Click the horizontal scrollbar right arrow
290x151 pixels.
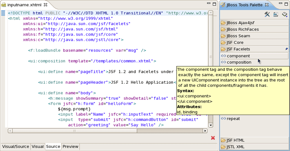pos(205,131)
